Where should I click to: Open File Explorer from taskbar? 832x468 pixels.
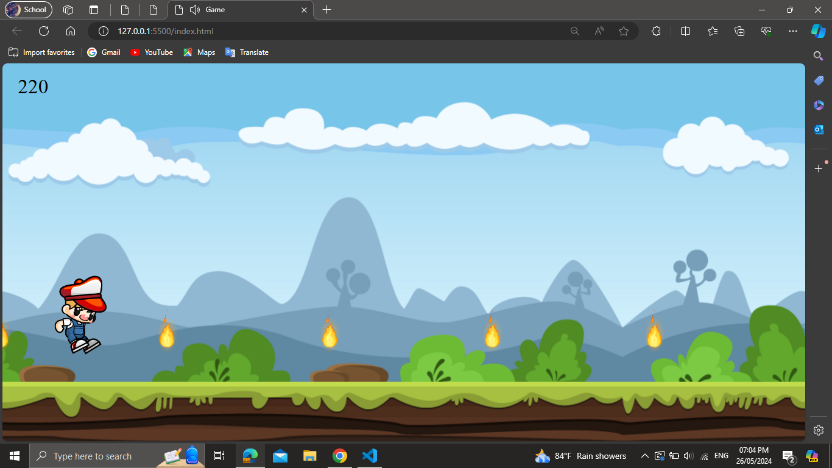(310, 456)
